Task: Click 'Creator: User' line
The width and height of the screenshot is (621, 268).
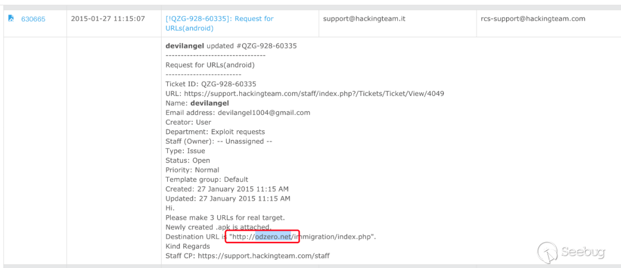Action: [189, 122]
